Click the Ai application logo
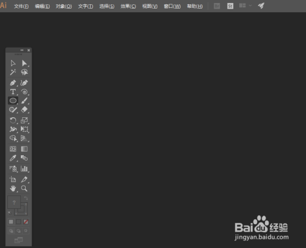Screen dimensions: 306x248 pyautogui.click(x=3, y=5)
